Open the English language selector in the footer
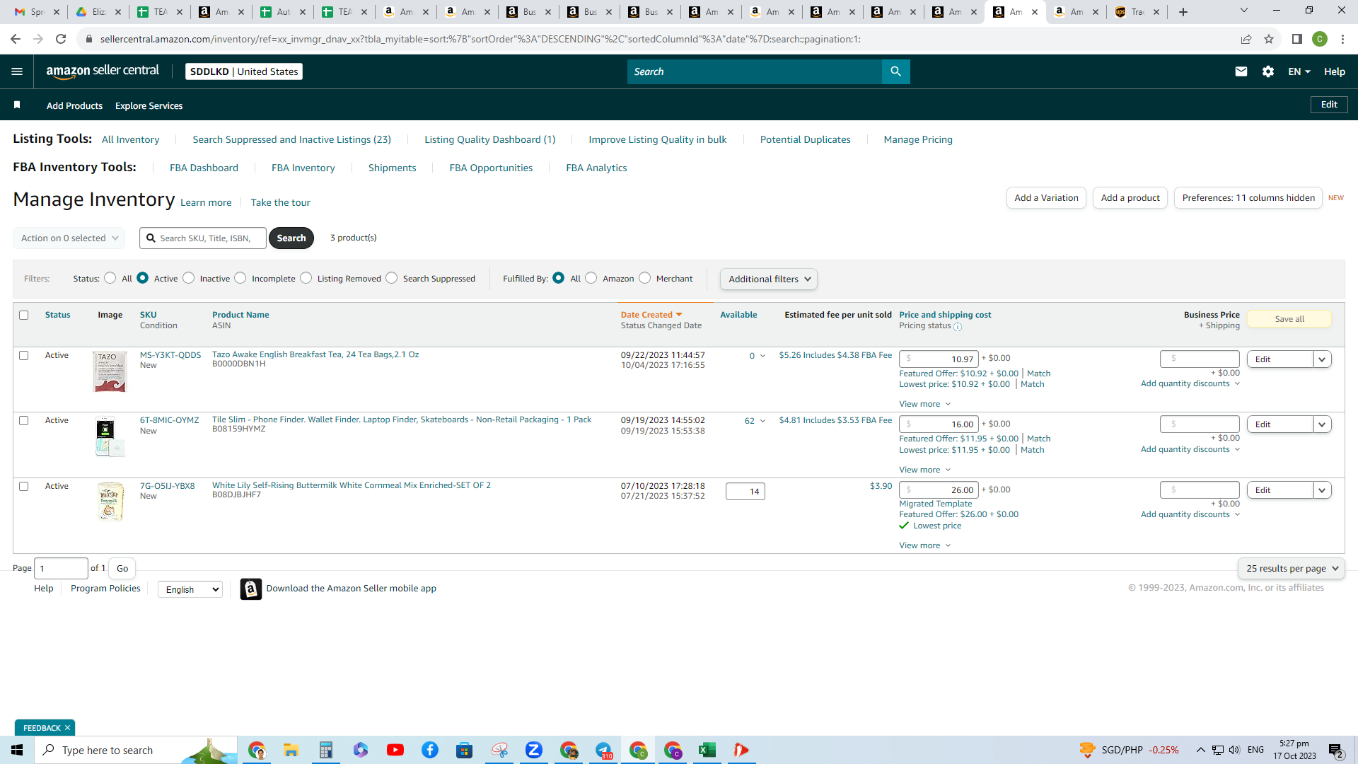 190,589
